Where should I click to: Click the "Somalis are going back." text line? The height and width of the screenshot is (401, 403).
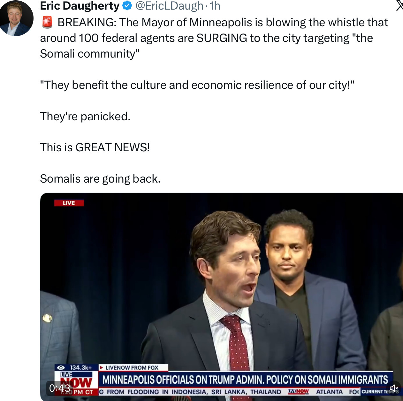pyautogui.click(x=100, y=179)
